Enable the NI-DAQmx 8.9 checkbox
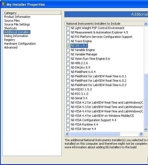The width and height of the screenshot is (148, 165). tap(68, 67)
